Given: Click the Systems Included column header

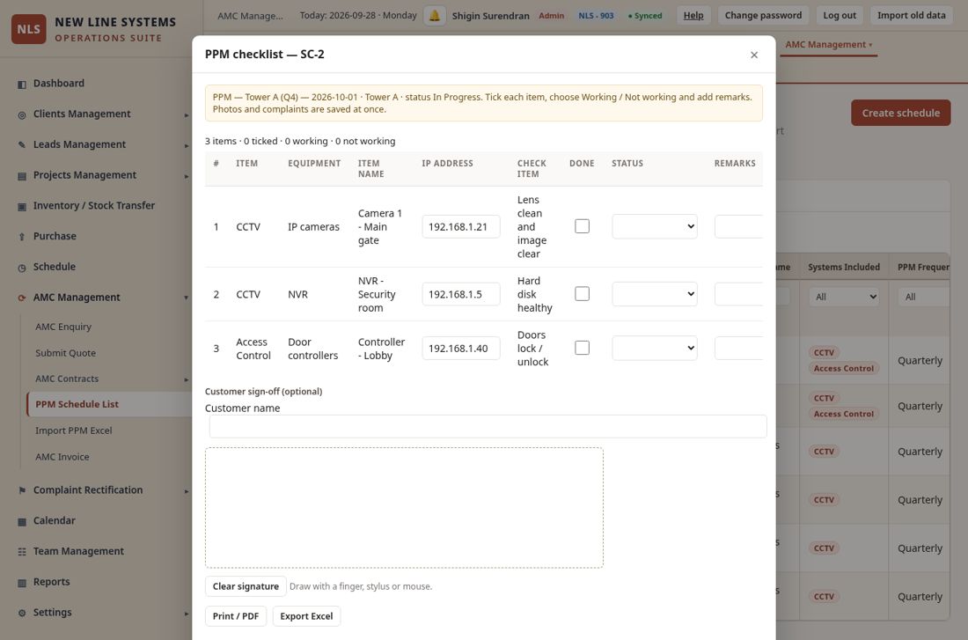Looking at the screenshot, I should click(843, 267).
